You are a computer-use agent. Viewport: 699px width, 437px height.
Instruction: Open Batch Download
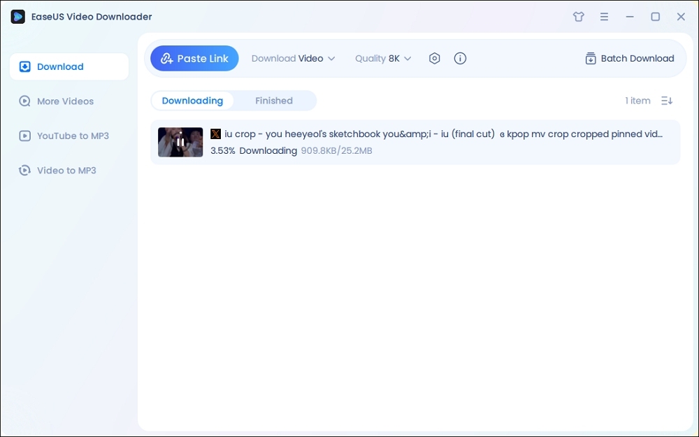pyautogui.click(x=630, y=59)
